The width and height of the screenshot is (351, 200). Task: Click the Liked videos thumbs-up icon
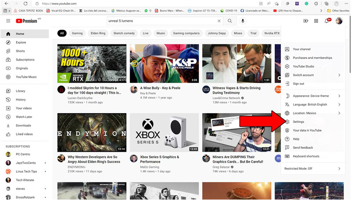point(8,134)
